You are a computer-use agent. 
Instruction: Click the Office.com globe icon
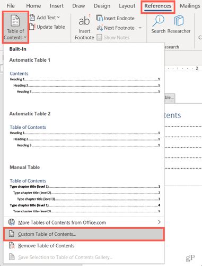[12, 222]
